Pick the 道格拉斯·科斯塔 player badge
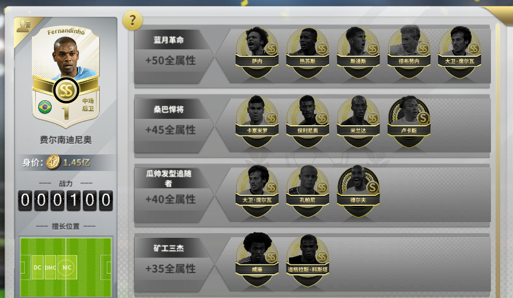The width and height of the screenshot is (513, 298). pyautogui.click(x=308, y=260)
